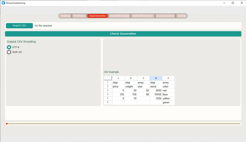Select the DataGeneration tab
Viewport: 246px width, 142px height.
tap(97, 16)
